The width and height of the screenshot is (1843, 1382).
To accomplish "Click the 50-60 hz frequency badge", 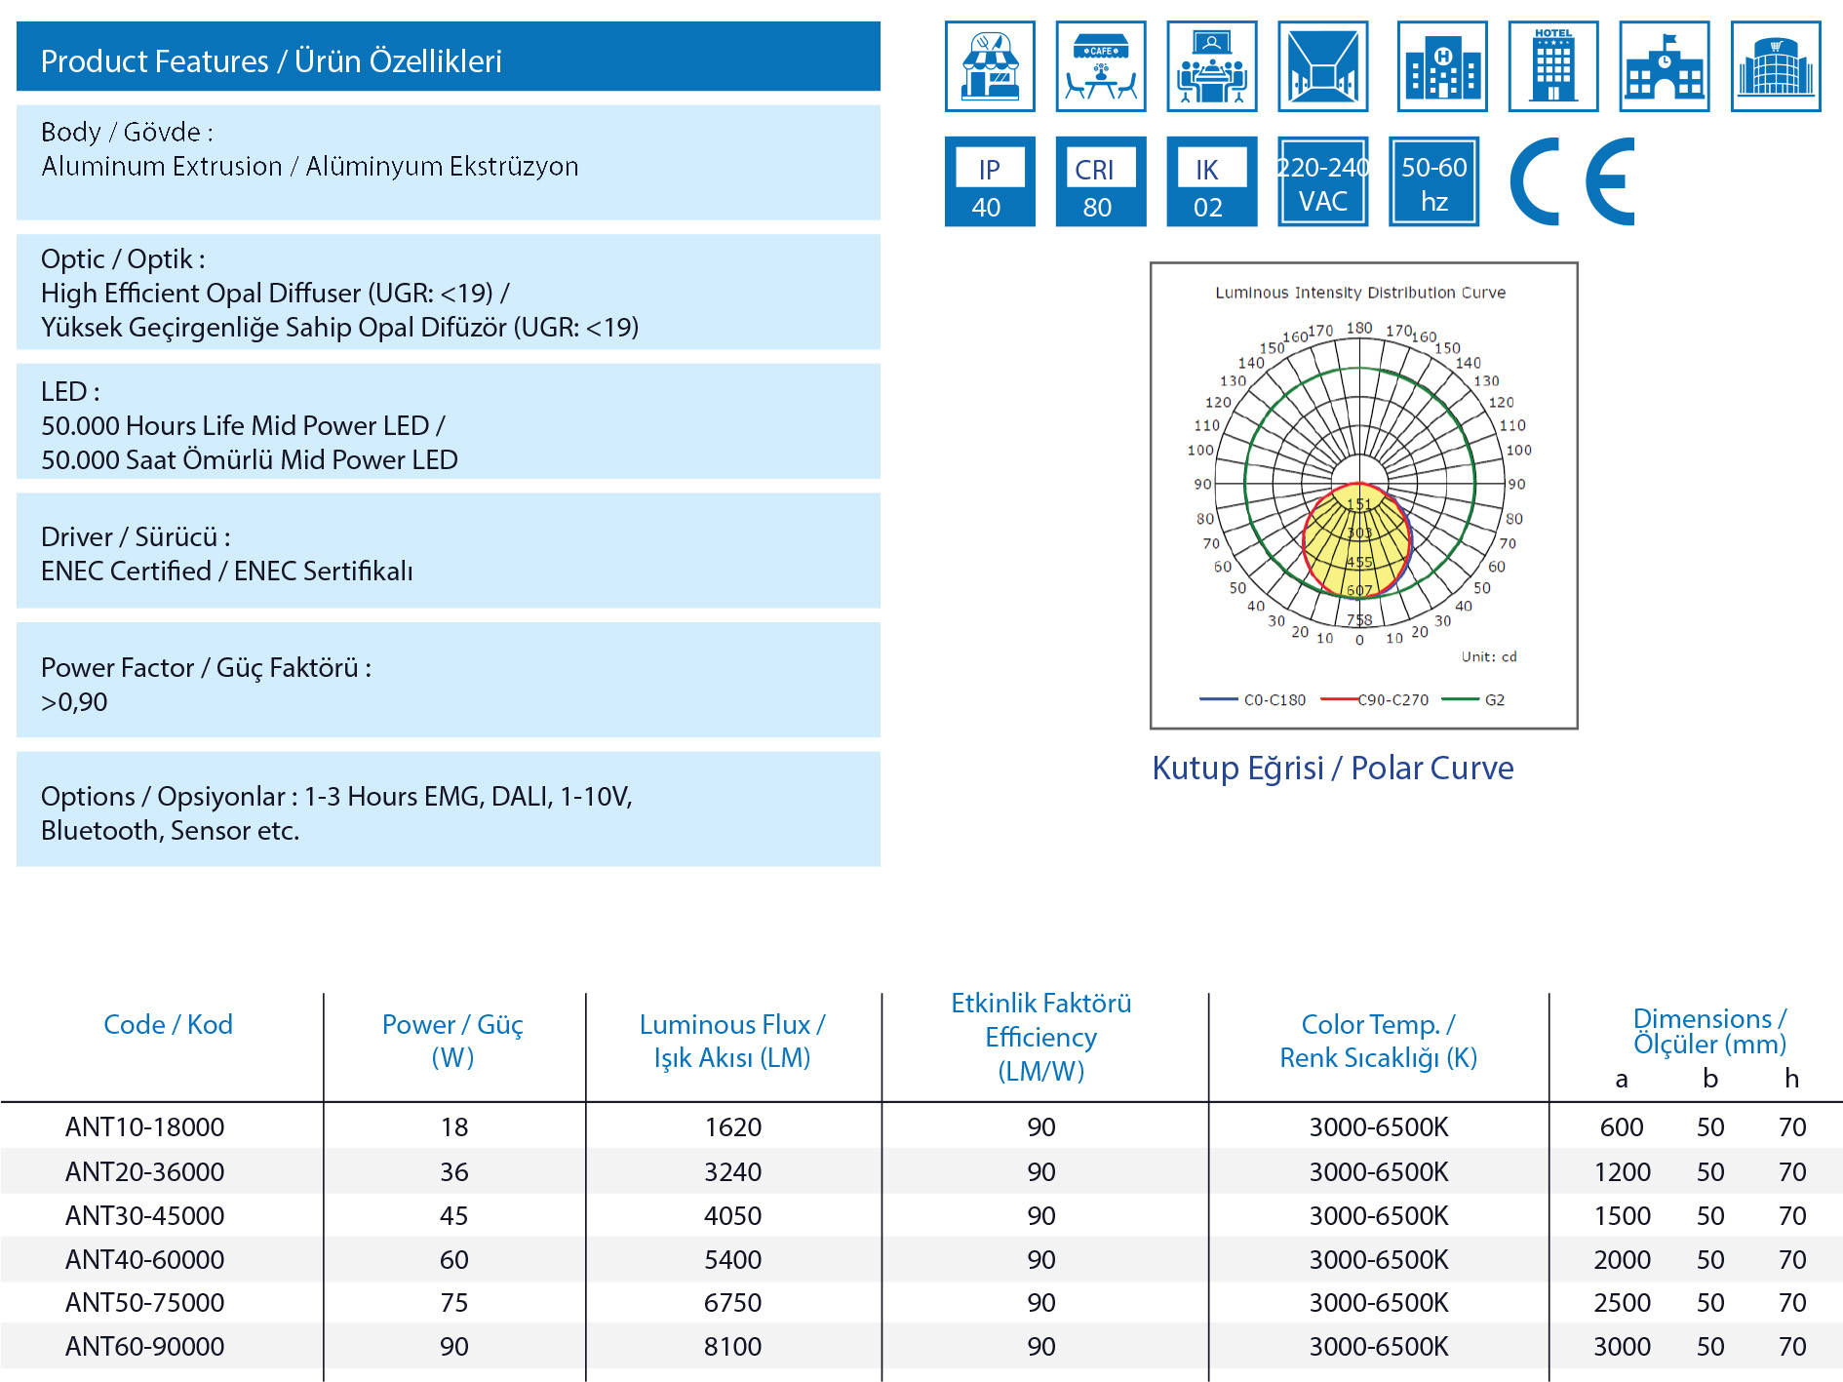I will pos(1434,181).
